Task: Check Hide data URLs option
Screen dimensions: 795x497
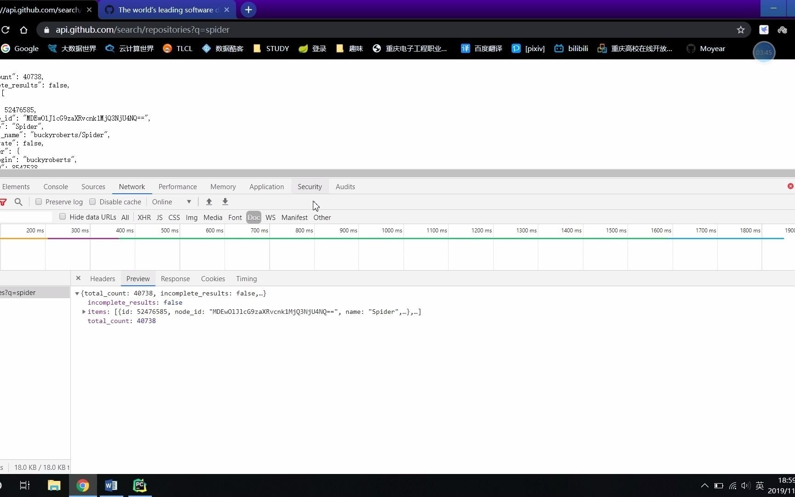Action: pyautogui.click(x=63, y=217)
